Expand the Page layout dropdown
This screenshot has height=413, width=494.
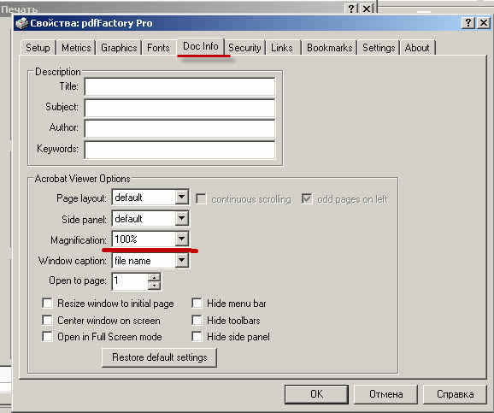point(181,197)
